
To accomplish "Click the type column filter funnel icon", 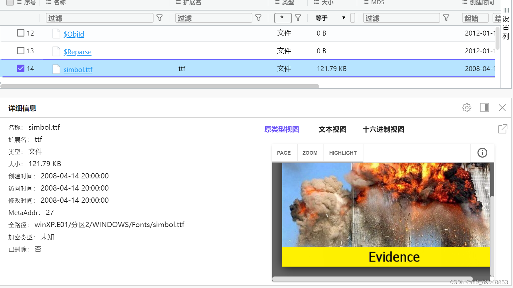I will pos(298,18).
